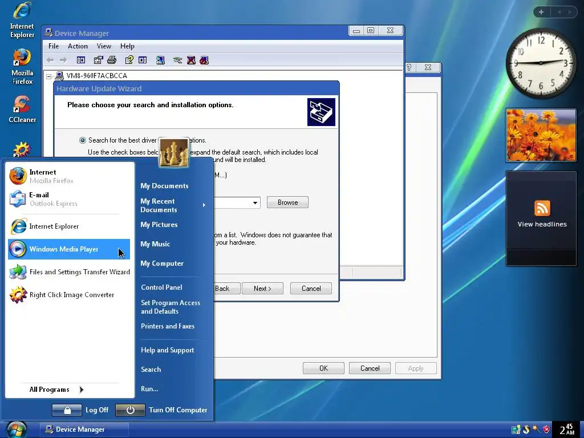The width and height of the screenshot is (584, 438).
Task: Click the chess user account picture
Action: point(173,153)
